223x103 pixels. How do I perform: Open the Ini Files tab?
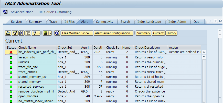tap(70, 22)
